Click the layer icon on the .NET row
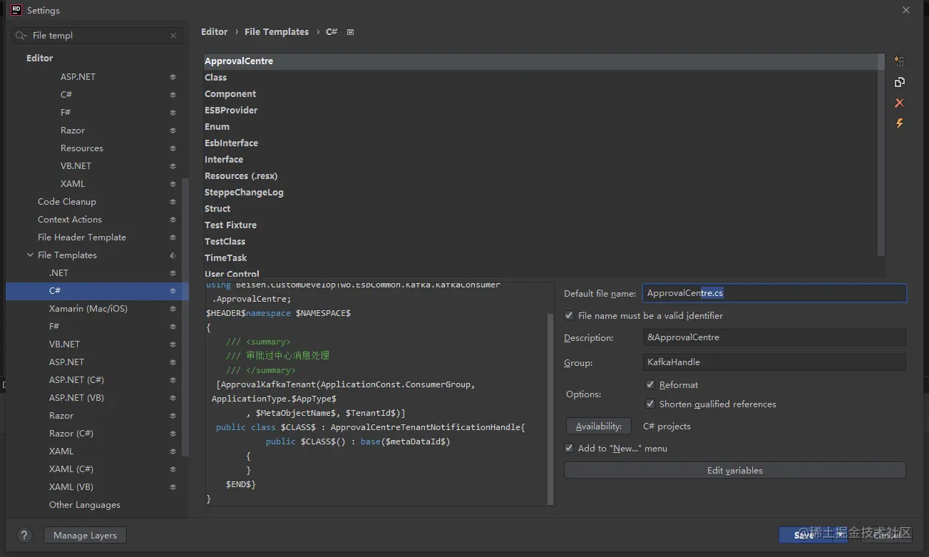 (173, 273)
